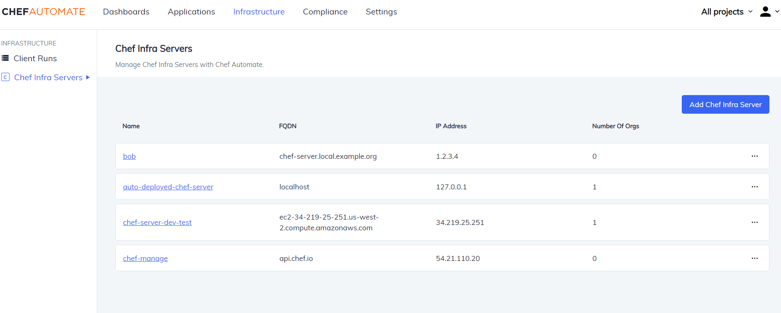This screenshot has height=313, width=781.
Task: Open the three-dot menu for chef-manage
Action: click(x=755, y=258)
